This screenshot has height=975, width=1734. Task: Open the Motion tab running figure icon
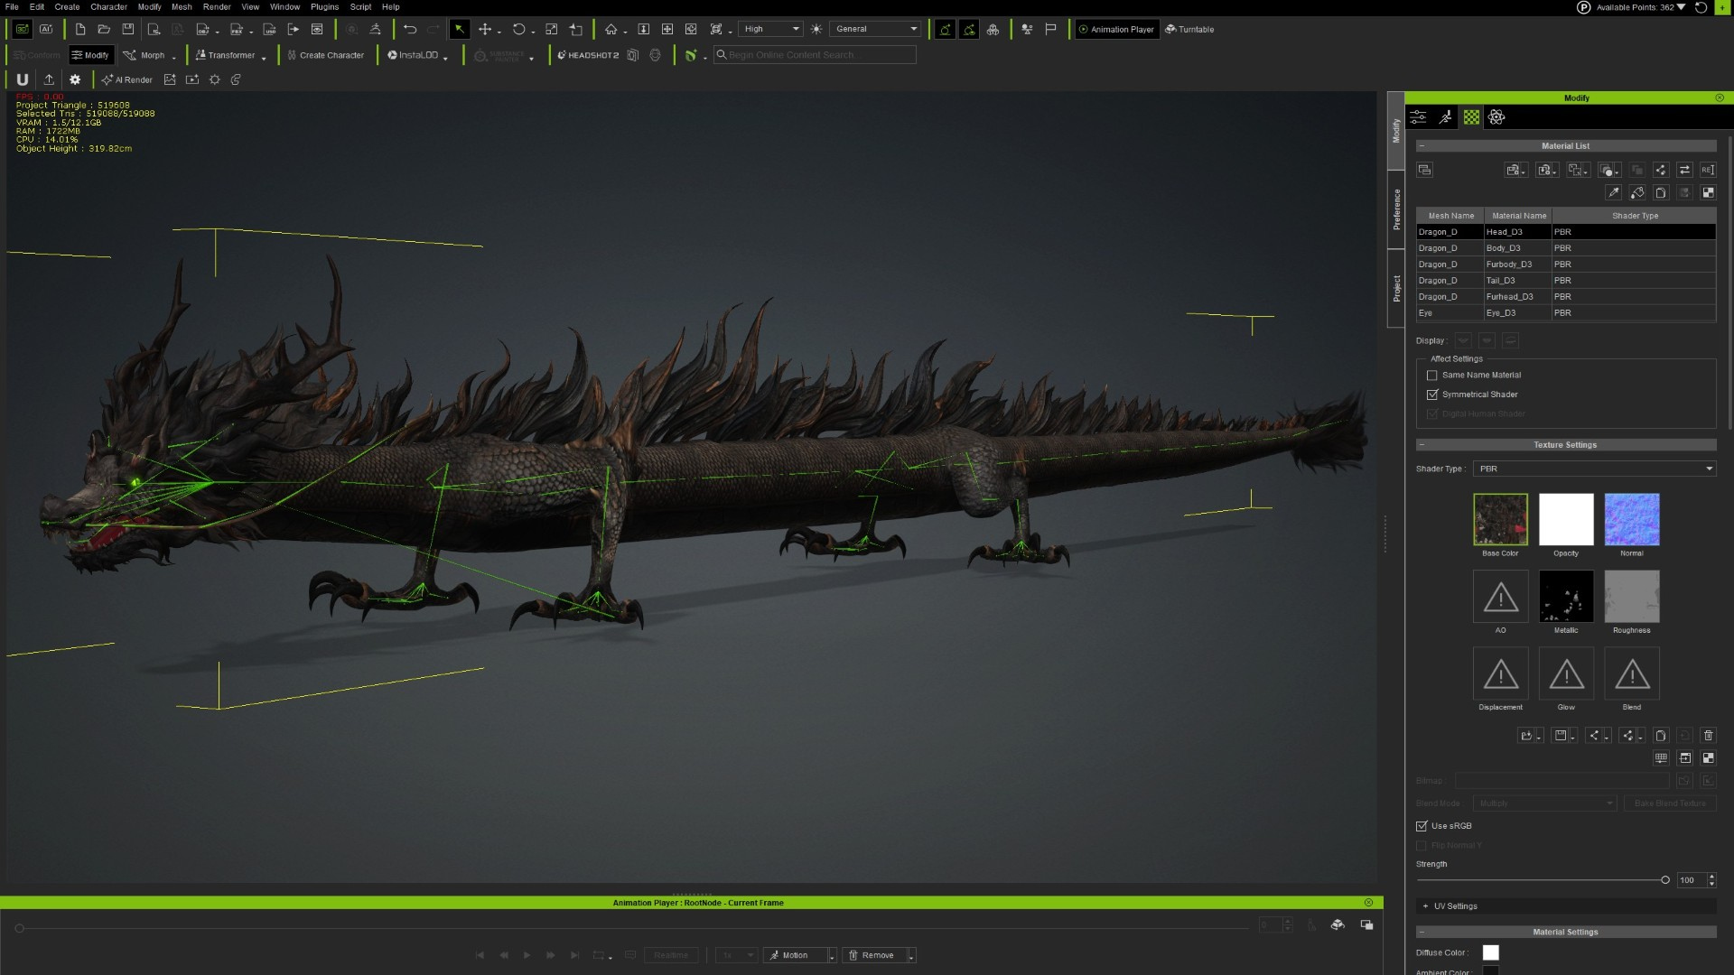tap(1446, 117)
